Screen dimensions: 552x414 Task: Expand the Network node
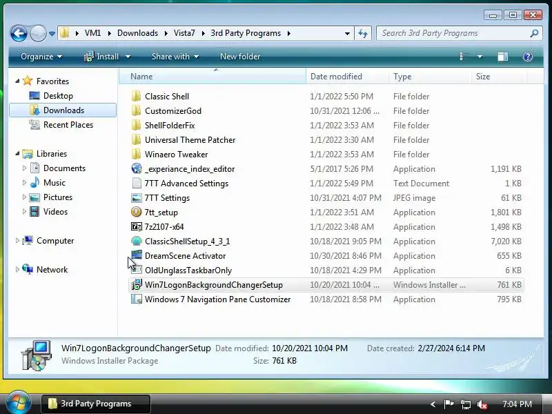[x=17, y=270]
